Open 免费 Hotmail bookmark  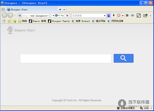(81, 21)
